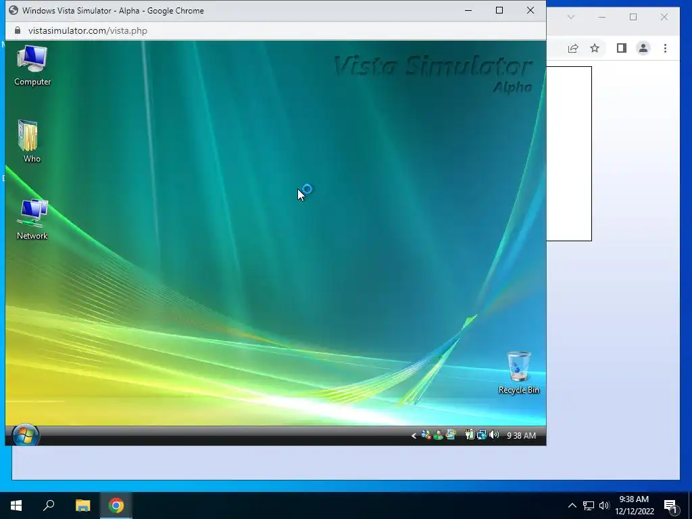The width and height of the screenshot is (692, 519).
Task: Click the globe favicon in the title bar
Action: pyautogui.click(x=14, y=10)
